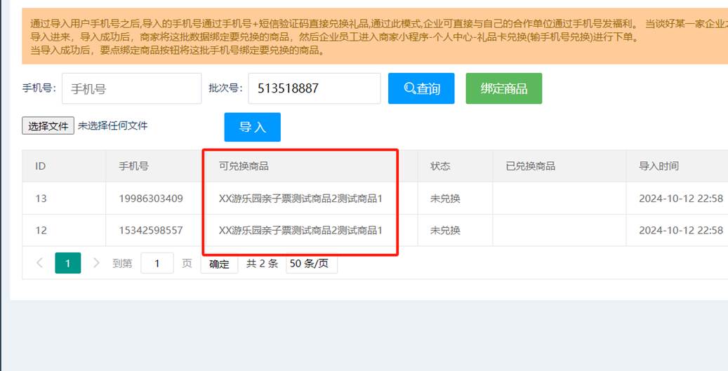
Task: Open the 50 条/页 page size dropdown
Action: click(x=311, y=264)
